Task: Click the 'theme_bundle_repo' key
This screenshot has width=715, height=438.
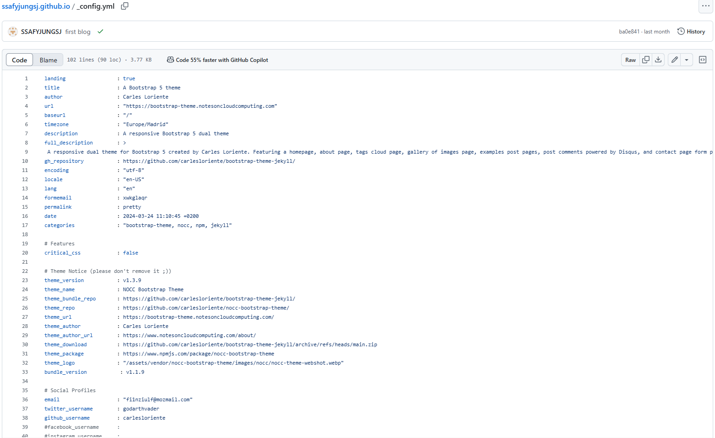Action: pyautogui.click(x=70, y=299)
